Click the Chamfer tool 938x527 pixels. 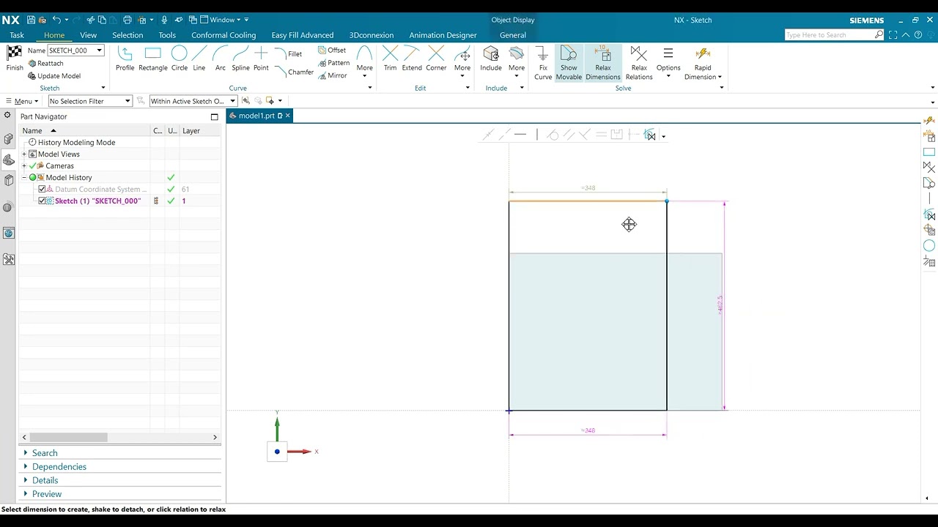coord(294,72)
